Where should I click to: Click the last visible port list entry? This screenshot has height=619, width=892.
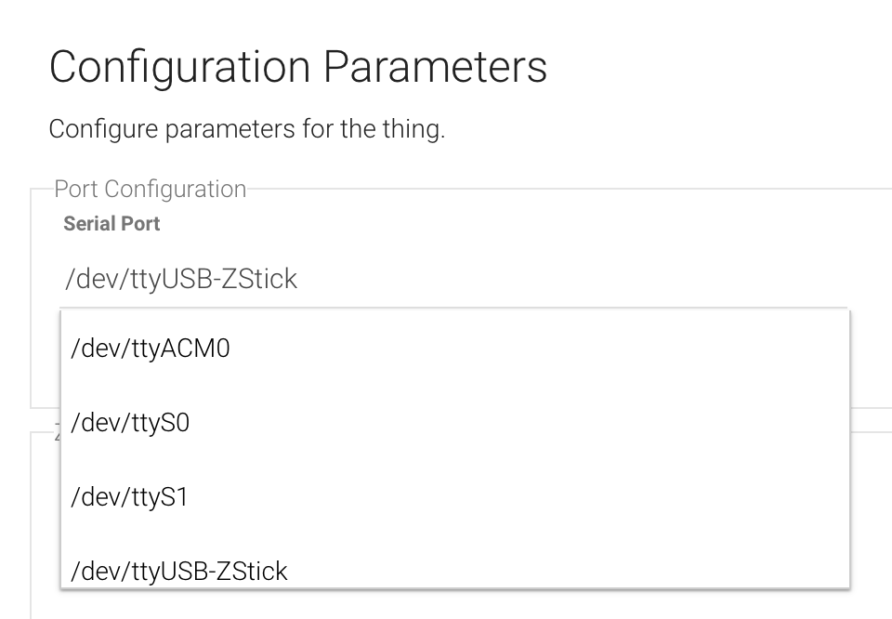click(x=179, y=571)
